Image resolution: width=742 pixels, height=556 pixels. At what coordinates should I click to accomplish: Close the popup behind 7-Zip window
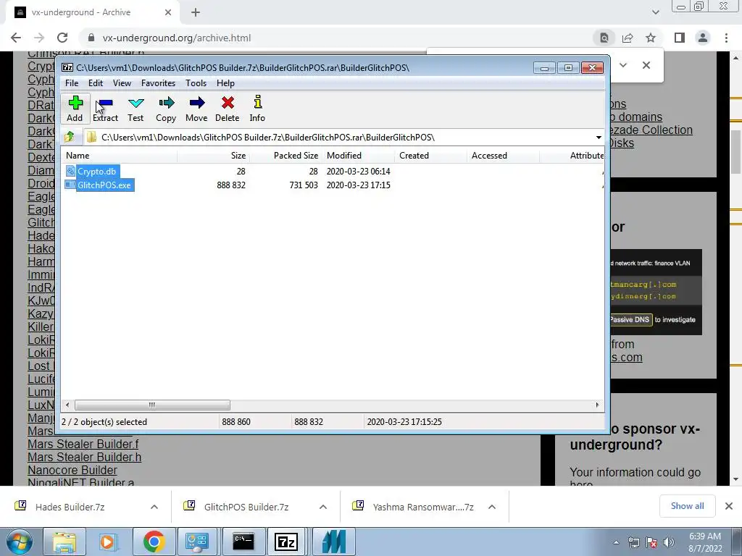pyautogui.click(x=646, y=64)
